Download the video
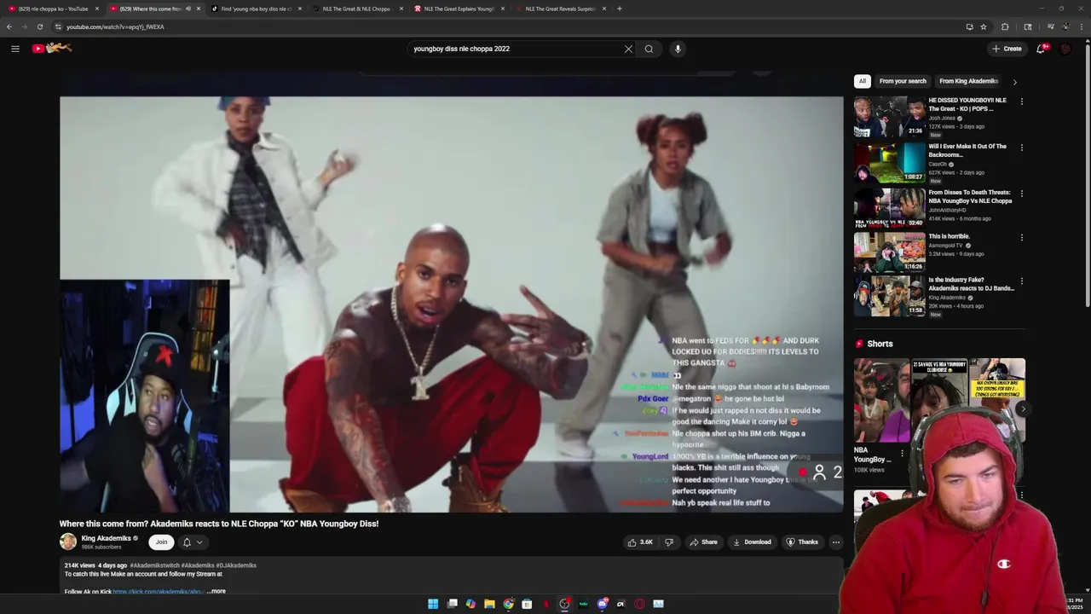1091x614 pixels. (752, 542)
